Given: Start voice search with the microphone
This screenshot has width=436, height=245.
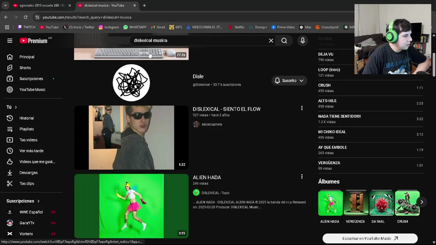Looking at the screenshot, I should coord(302,40).
